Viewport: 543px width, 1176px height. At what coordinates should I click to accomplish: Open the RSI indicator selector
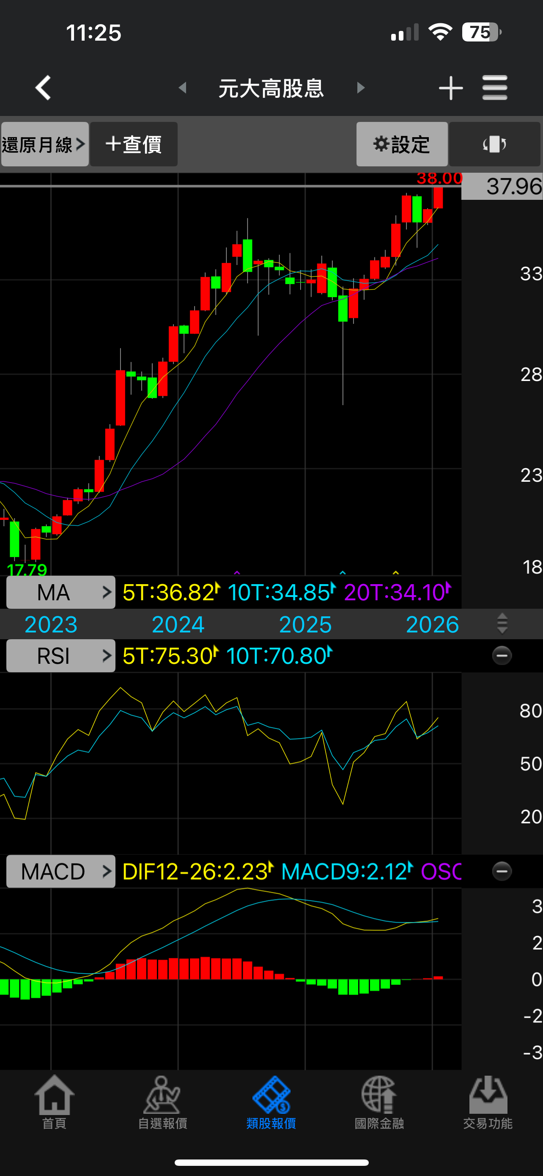[x=60, y=656]
